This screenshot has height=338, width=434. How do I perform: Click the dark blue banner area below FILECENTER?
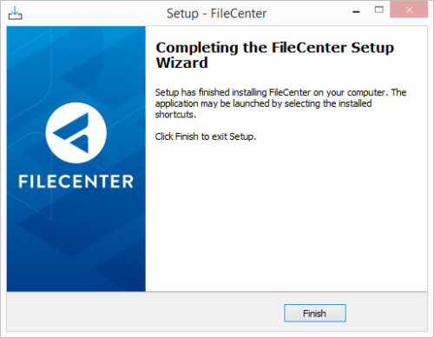pos(76,241)
